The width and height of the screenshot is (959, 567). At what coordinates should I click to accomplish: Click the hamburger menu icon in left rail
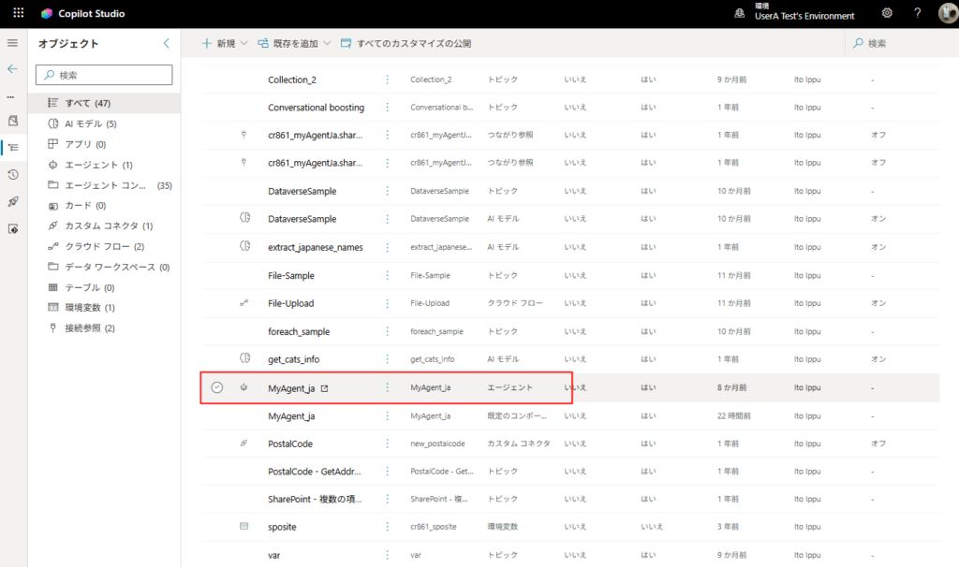click(12, 43)
